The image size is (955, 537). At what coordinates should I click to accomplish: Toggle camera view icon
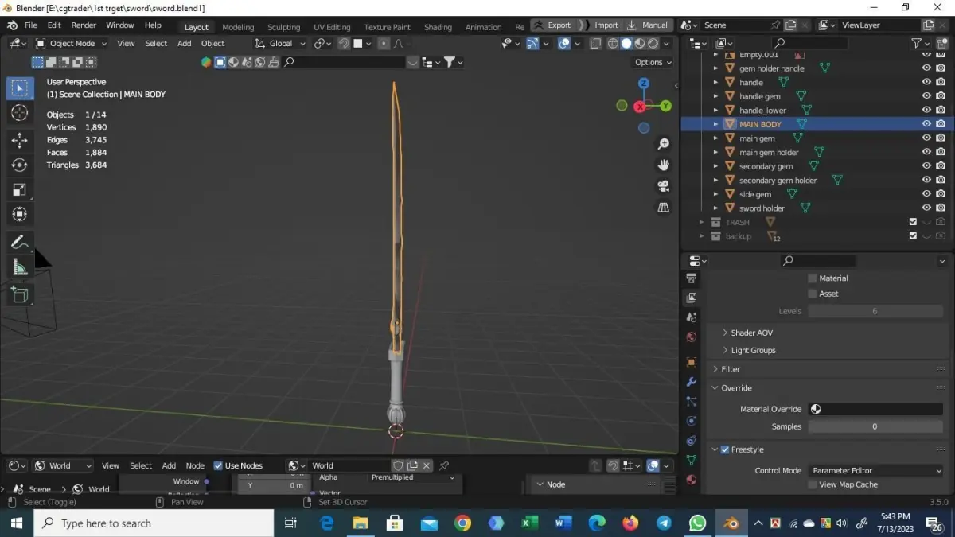[x=663, y=186]
